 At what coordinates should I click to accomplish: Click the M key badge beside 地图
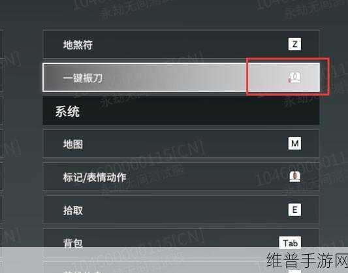pos(294,144)
